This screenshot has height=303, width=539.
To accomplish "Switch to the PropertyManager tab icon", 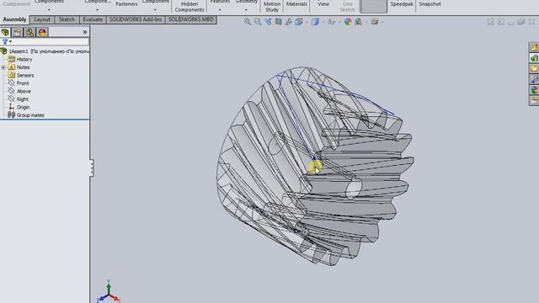I will (x=17, y=32).
